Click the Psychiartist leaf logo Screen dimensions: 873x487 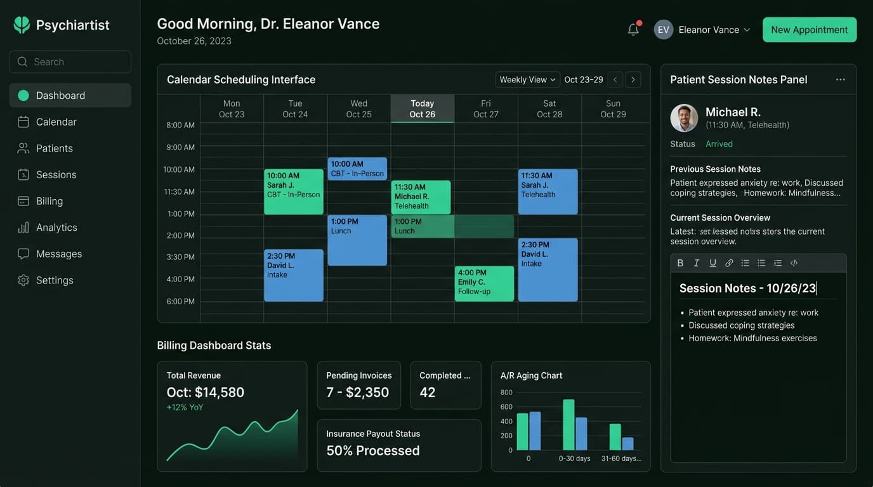pyautogui.click(x=22, y=25)
